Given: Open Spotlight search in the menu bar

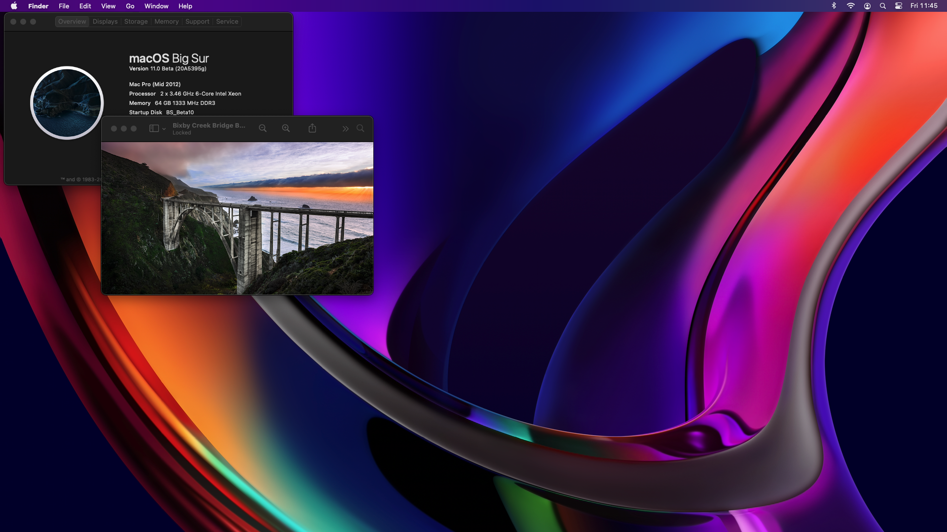Looking at the screenshot, I should click(x=883, y=6).
